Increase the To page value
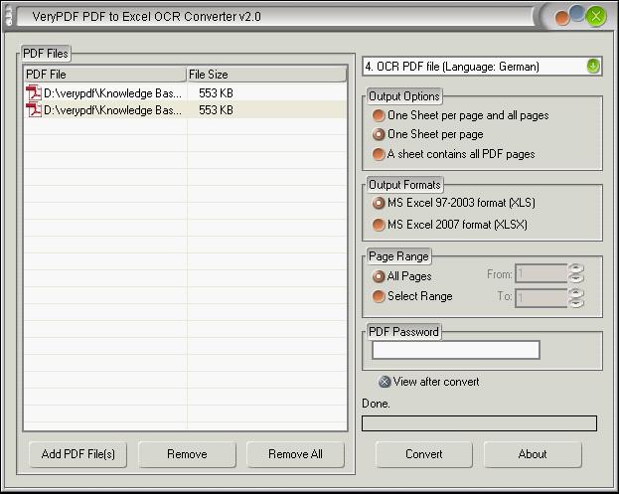The image size is (619, 494). click(576, 293)
